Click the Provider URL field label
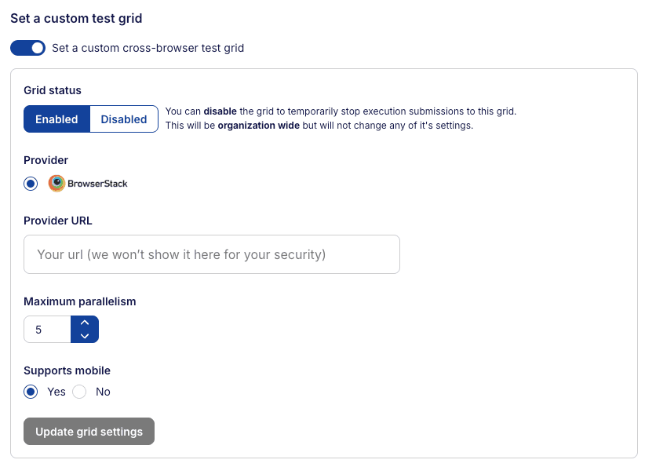 [58, 221]
